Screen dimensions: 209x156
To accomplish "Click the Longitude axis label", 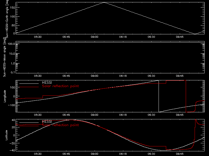I will (5, 96).
